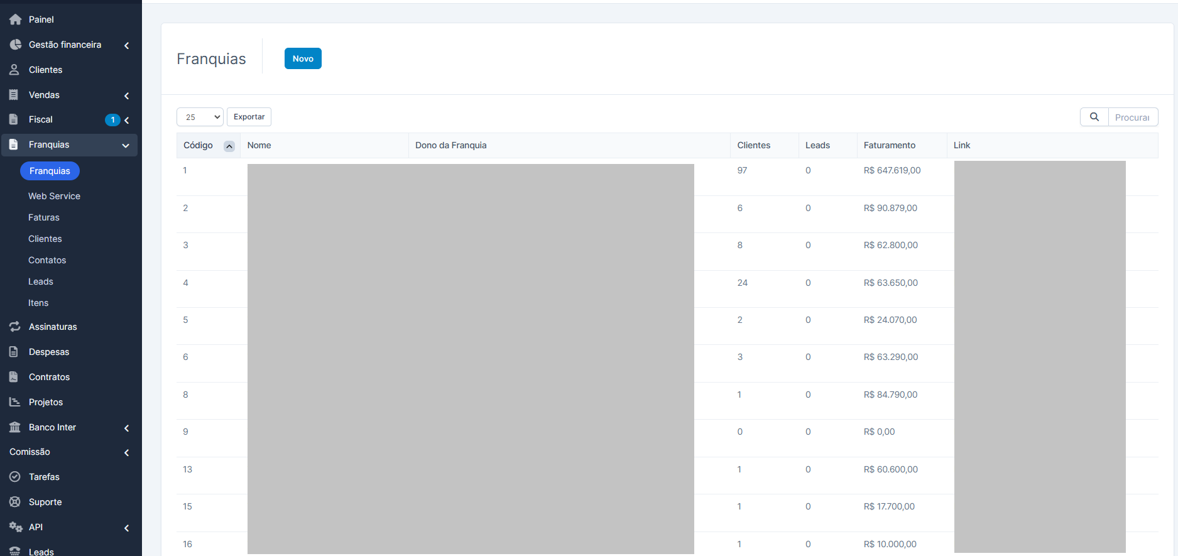Click the API gears icon
The height and width of the screenshot is (556, 1178).
point(15,527)
